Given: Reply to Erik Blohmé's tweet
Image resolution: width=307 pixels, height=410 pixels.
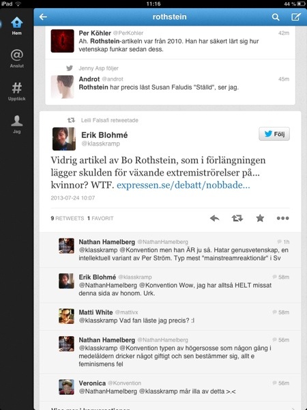Looking at the screenshot, I should (x=214, y=218).
